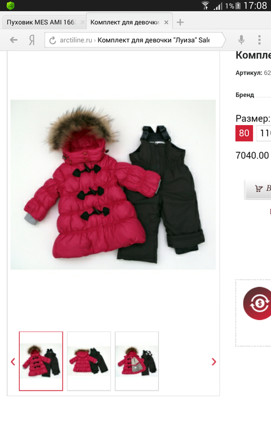271x434 pixels.
Task: Select second thumbnail showing back view
Action: (89, 361)
